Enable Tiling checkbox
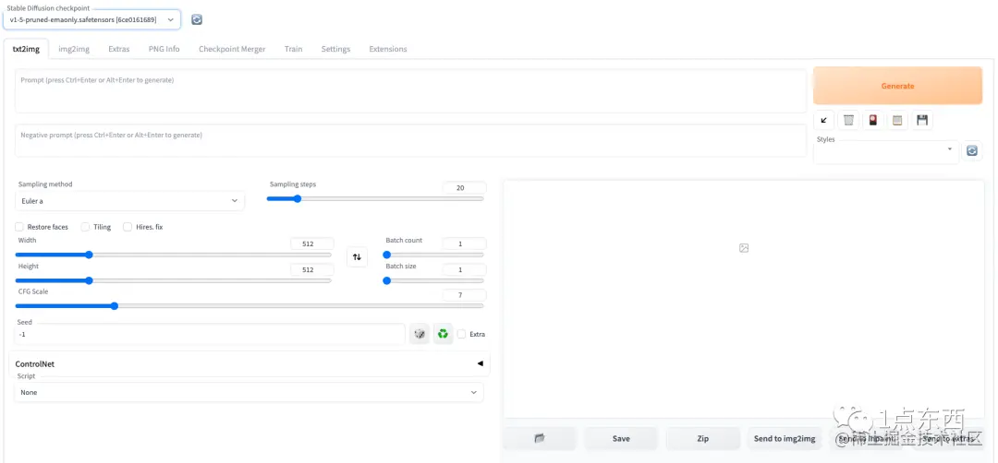The height and width of the screenshot is (463, 998). pos(85,227)
